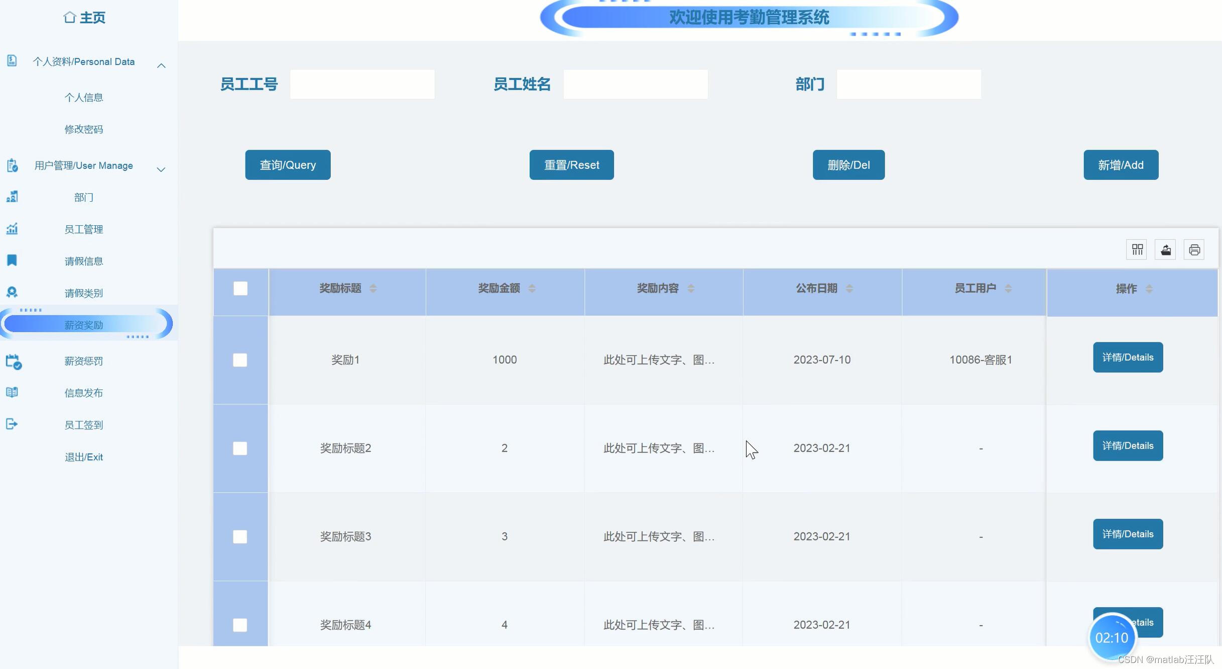Select 信息发布 menu item
Screen dimensions: 1222x669
(x=84, y=393)
